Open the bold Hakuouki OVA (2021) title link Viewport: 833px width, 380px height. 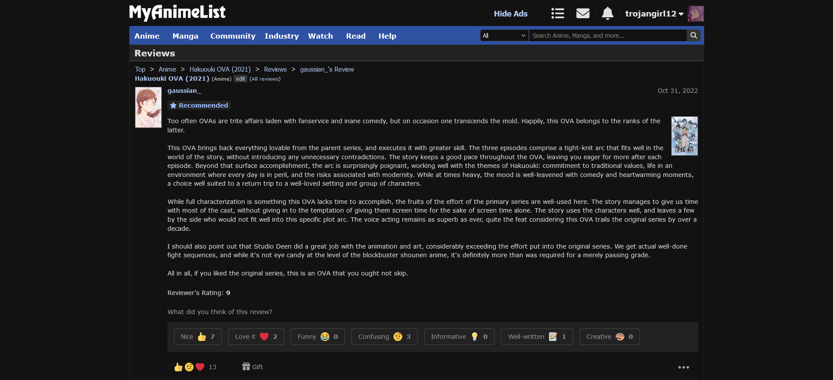172,79
